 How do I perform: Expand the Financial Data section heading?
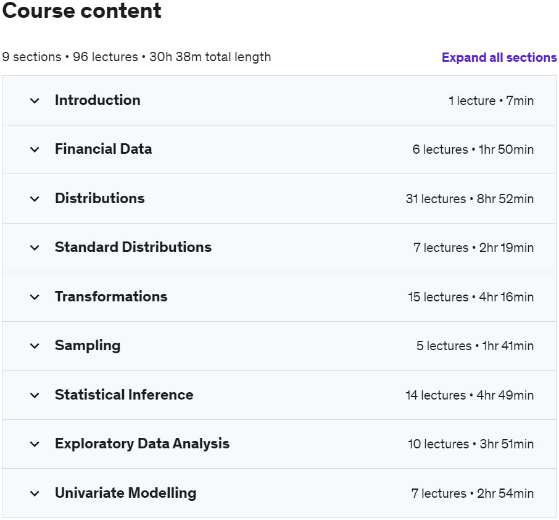(103, 149)
